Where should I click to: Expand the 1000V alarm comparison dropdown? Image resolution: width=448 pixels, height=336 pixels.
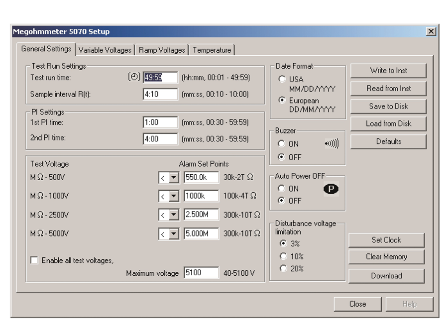point(174,197)
